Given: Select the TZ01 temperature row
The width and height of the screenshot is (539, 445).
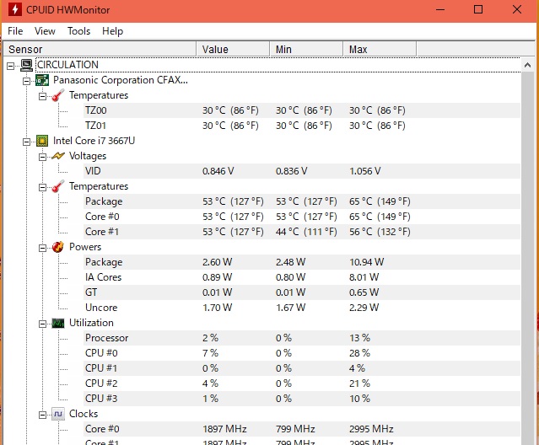Looking at the screenshot, I should [302, 126].
